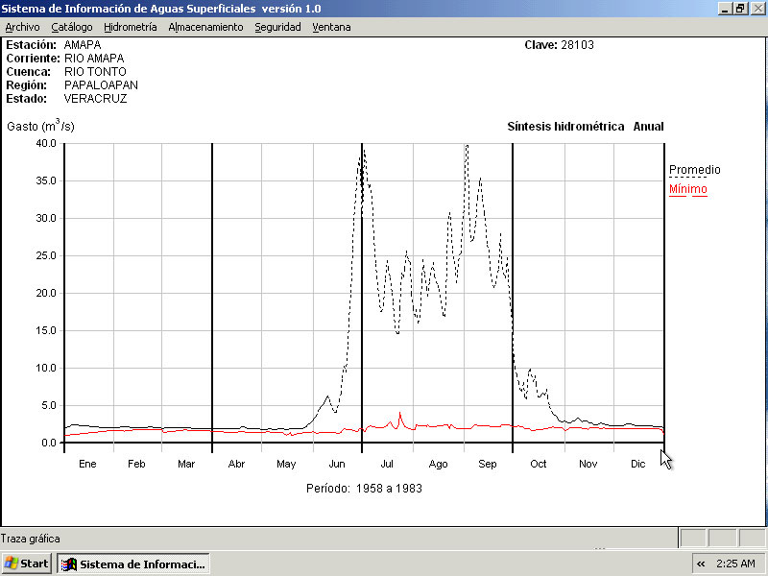Restore down the application window
Viewport: 768px width, 576px height.
[740, 8]
